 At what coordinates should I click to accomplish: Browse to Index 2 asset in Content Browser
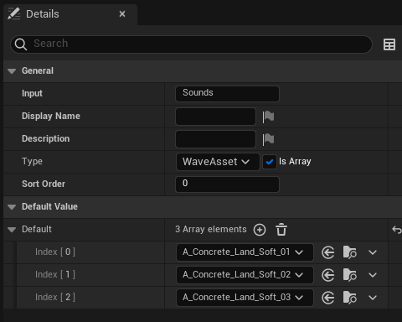coord(350,298)
